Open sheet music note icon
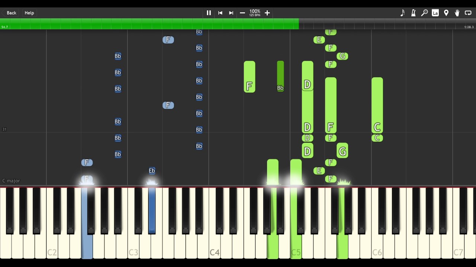The width and height of the screenshot is (476, 267). click(x=402, y=13)
